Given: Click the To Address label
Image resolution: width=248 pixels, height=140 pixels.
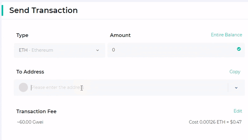Looking at the screenshot, I should (x=30, y=72).
